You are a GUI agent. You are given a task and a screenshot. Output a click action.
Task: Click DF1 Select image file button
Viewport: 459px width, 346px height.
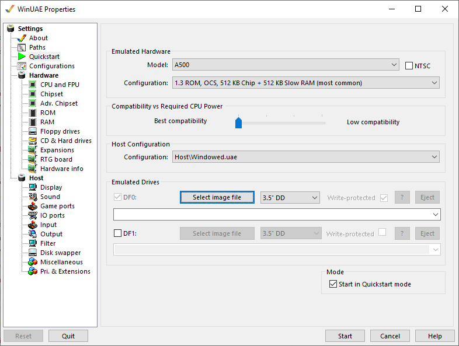click(217, 233)
